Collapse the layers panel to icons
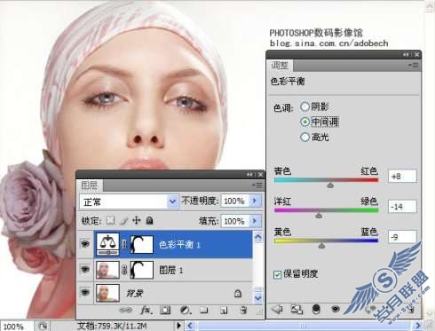 pyautogui.click(x=250, y=175)
